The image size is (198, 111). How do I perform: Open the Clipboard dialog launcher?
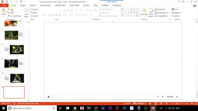coord(22,19)
